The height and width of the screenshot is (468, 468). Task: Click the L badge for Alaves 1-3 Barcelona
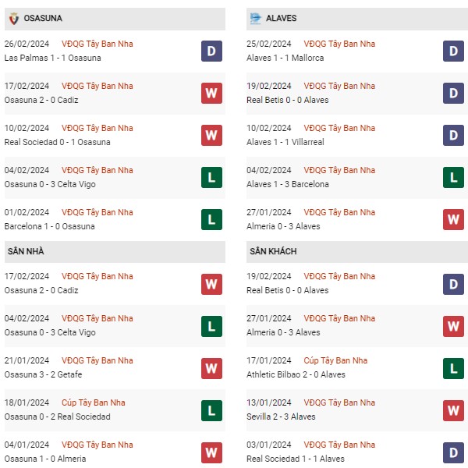coord(453,178)
